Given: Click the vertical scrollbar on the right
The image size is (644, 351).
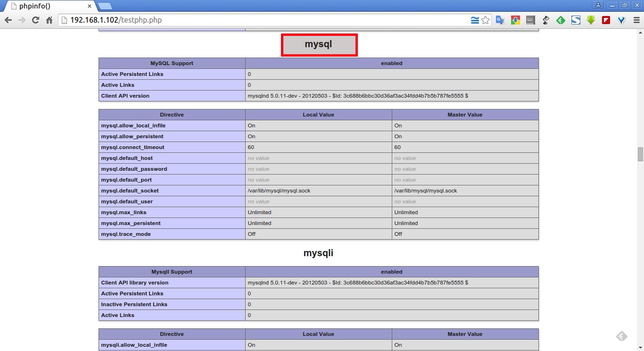Looking at the screenshot, I should point(640,153).
